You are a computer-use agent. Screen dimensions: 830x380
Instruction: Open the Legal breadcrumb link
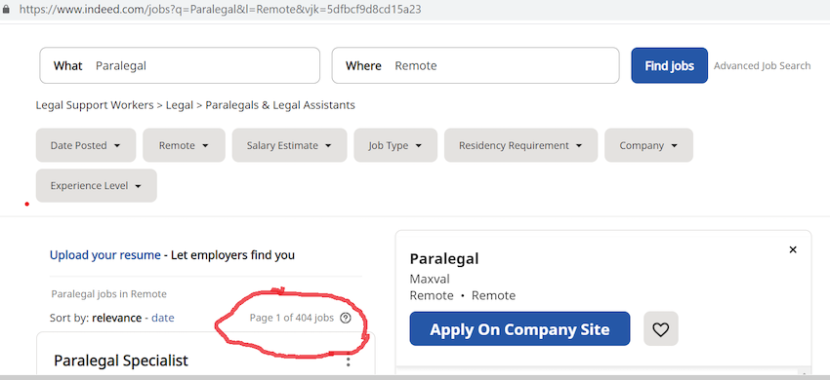click(180, 105)
